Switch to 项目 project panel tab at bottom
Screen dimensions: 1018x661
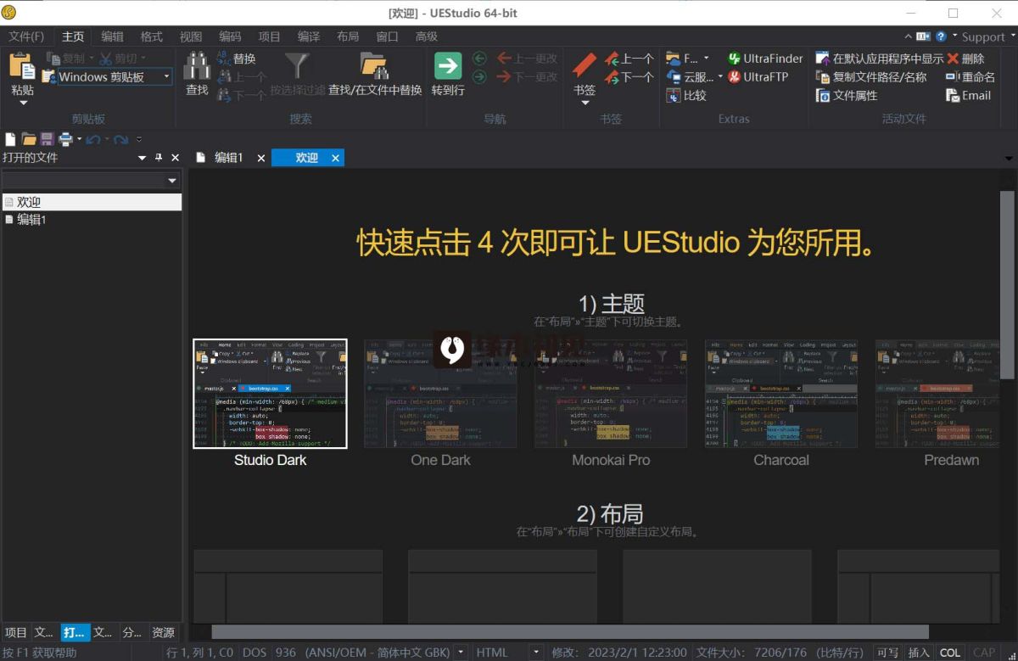(x=16, y=632)
